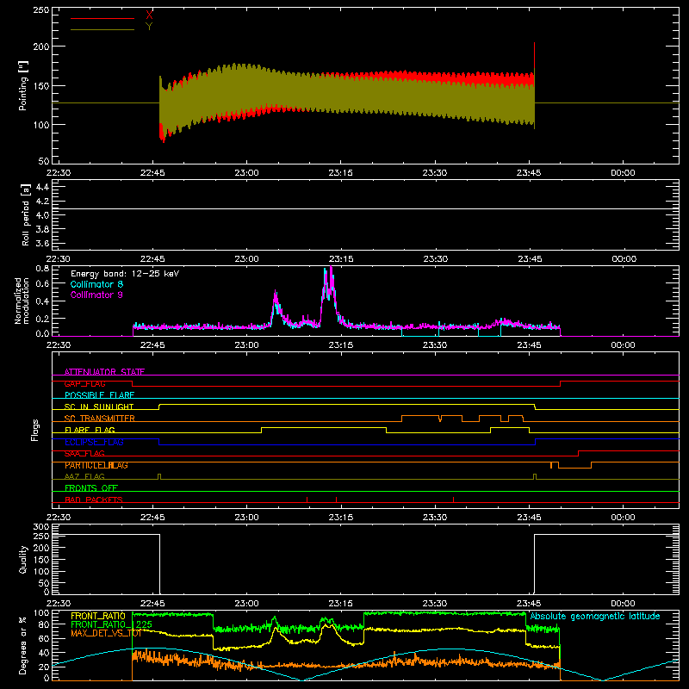
Task: Click the 300 tick on Quality axis
Action: pos(41,527)
